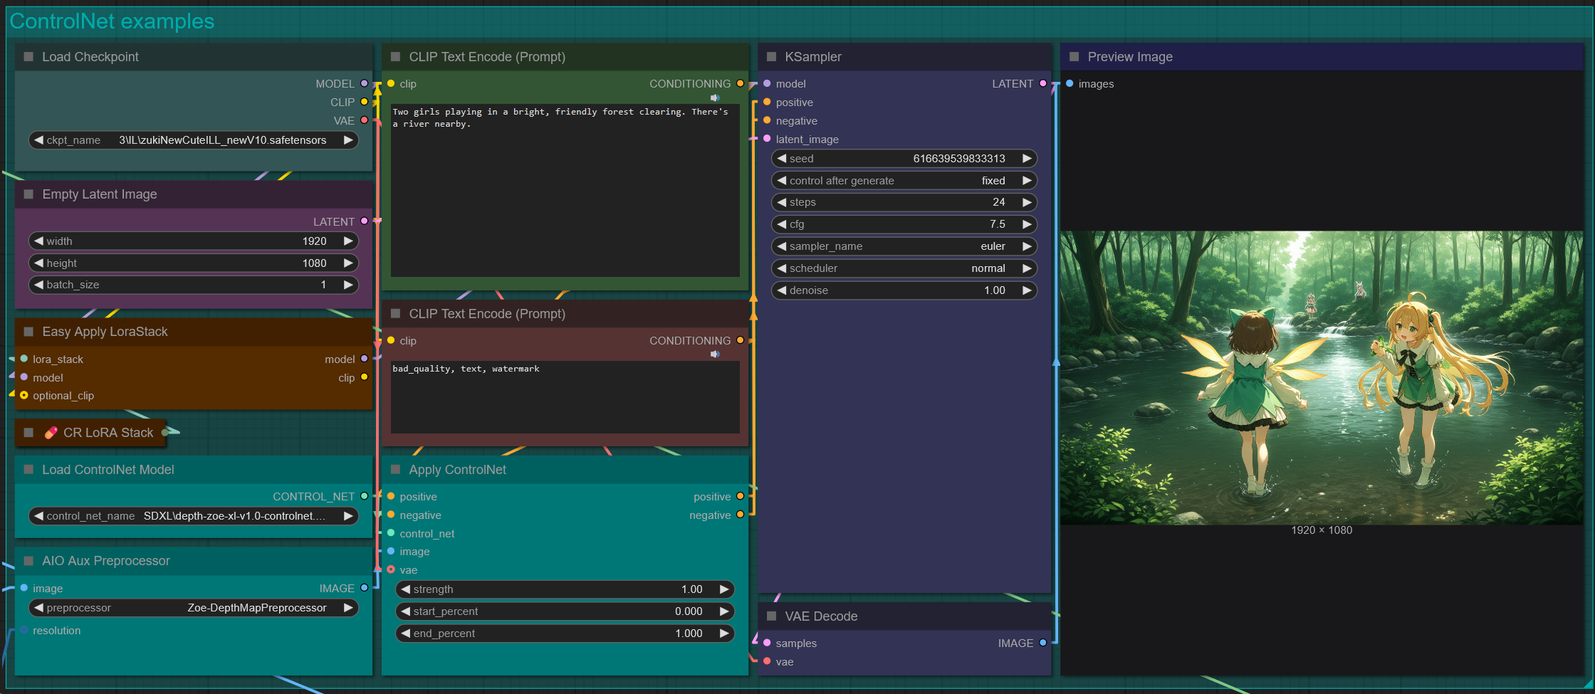
Task: Decrease the width value with left arrow
Action: coord(39,241)
